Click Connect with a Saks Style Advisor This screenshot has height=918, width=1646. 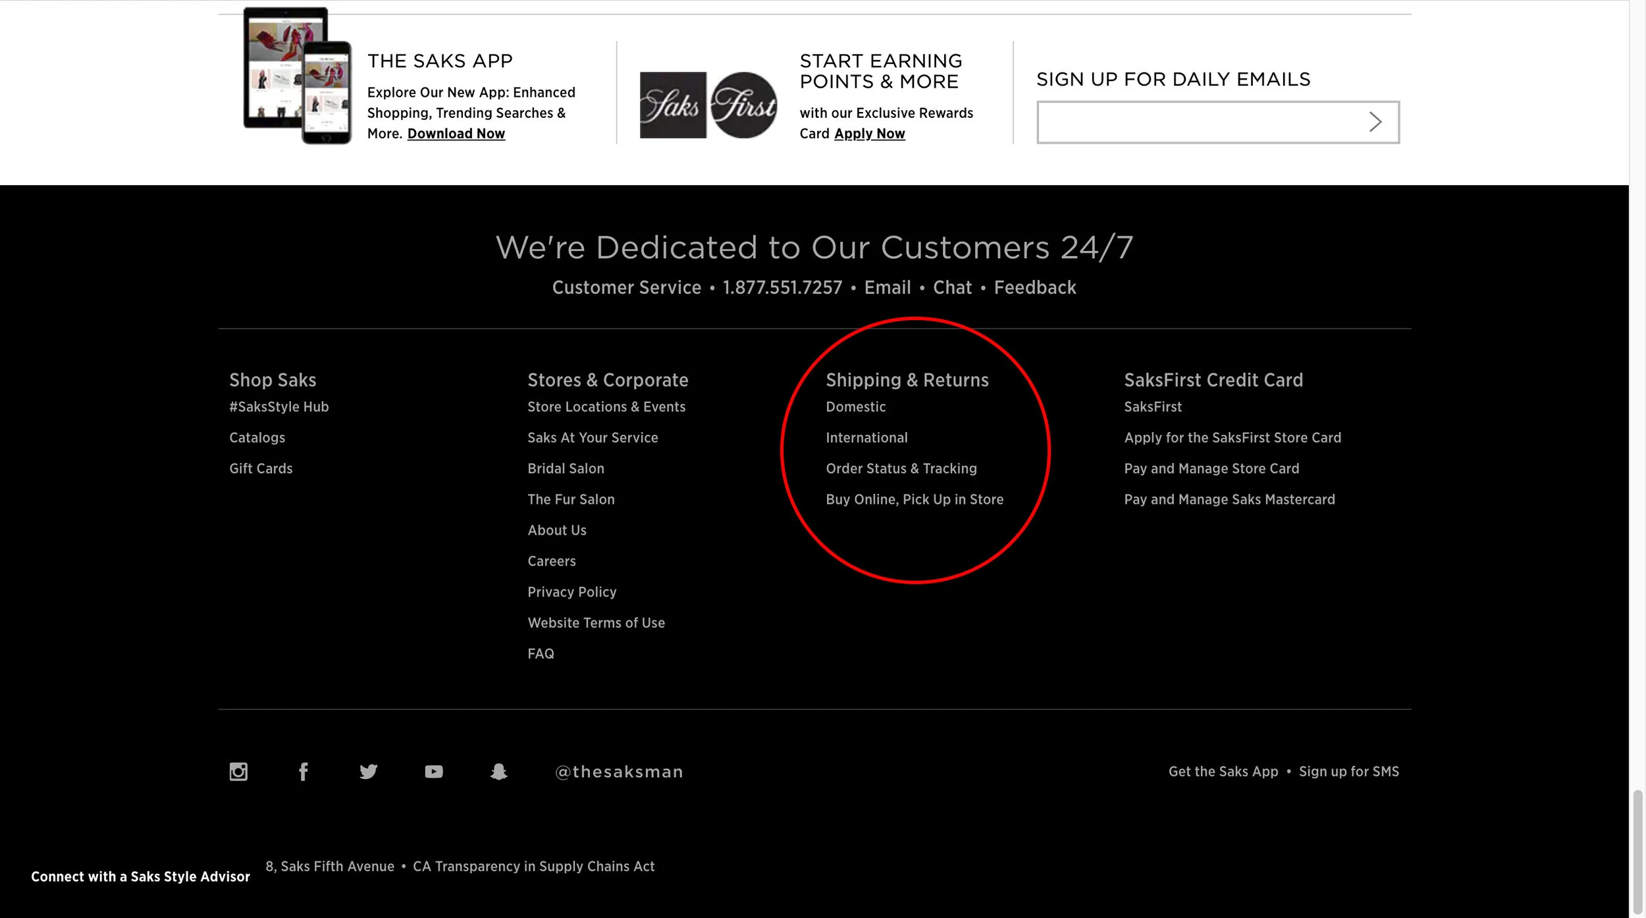pos(140,877)
